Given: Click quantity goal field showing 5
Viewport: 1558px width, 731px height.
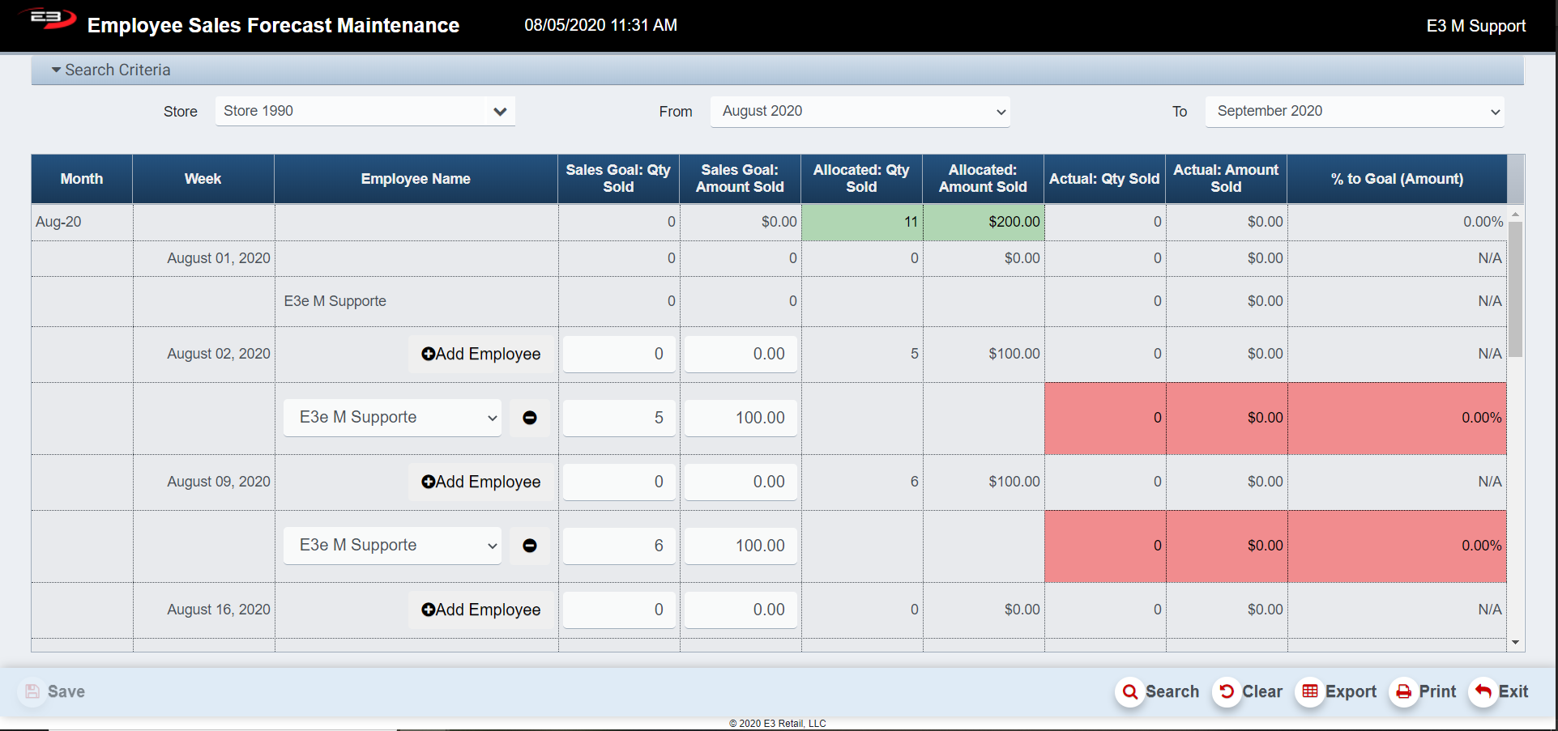Looking at the screenshot, I should pyautogui.click(x=619, y=418).
